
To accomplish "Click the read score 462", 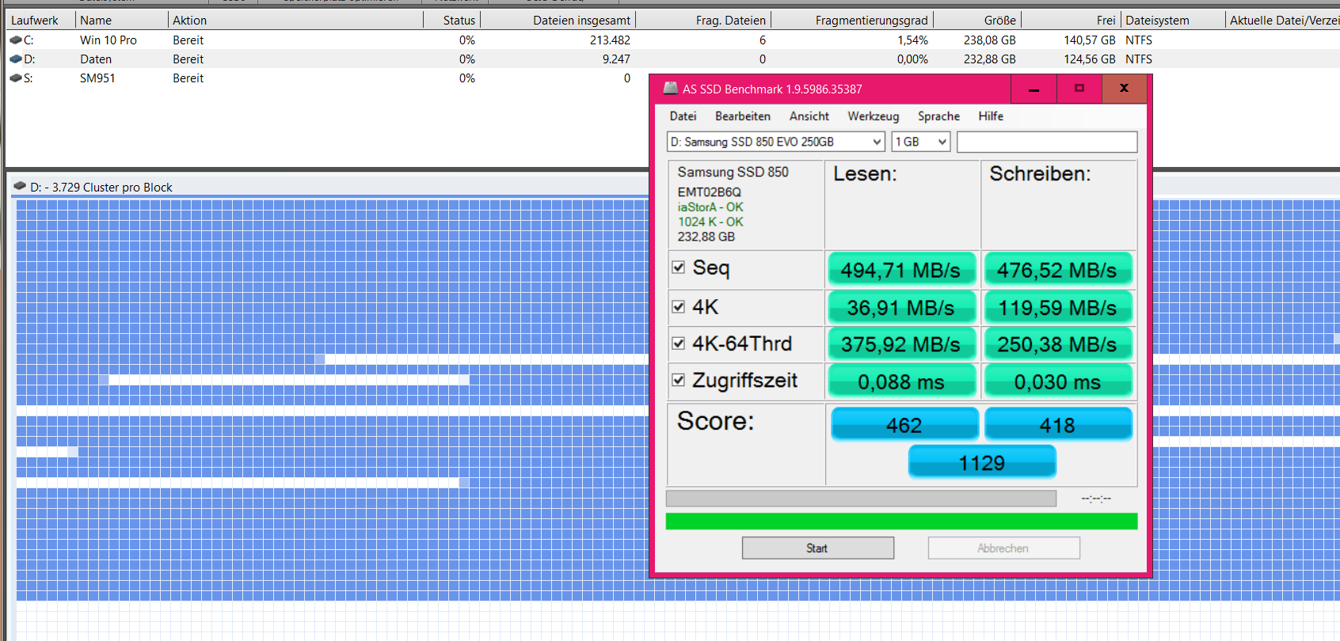I will (904, 424).
